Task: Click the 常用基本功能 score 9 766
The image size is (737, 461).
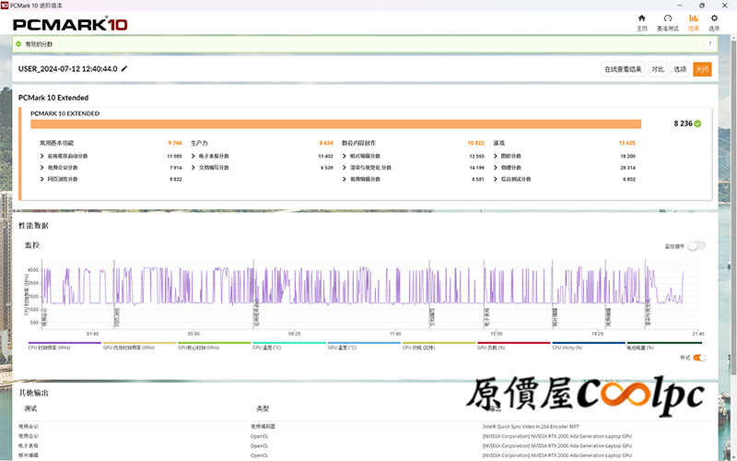Action: (175, 143)
